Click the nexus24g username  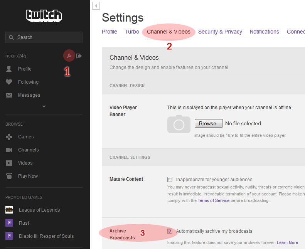[16, 56]
